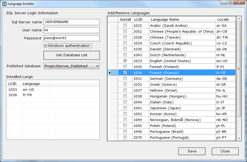
Task: Check Install for Portuguese (Brazil)
Action: tap(125, 131)
